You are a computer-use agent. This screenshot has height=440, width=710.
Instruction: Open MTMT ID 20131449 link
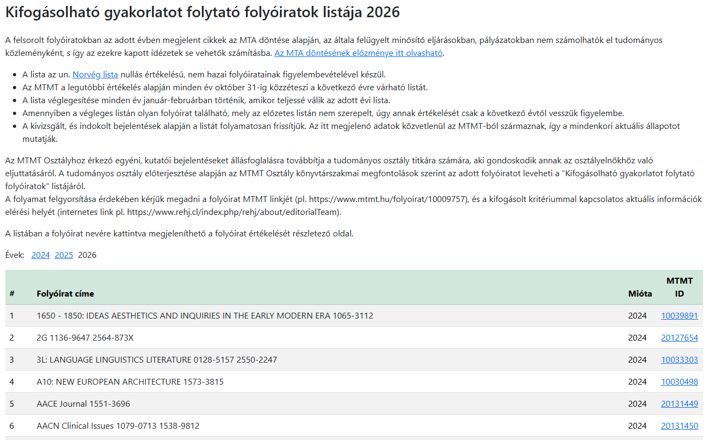coord(679,403)
